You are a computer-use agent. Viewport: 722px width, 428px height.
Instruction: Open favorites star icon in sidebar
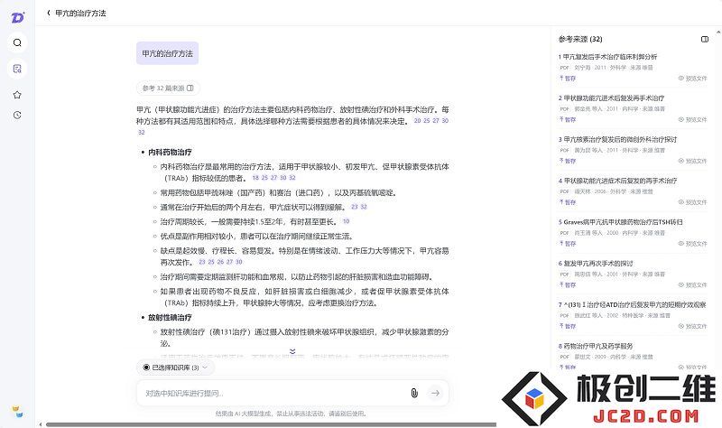click(x=17, y=95)
